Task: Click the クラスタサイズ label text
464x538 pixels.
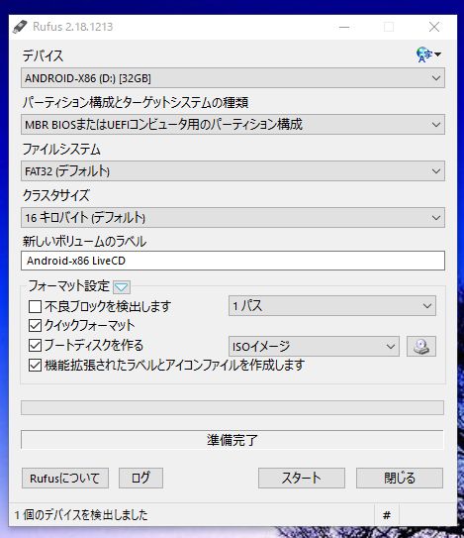Action: [55, 195]
